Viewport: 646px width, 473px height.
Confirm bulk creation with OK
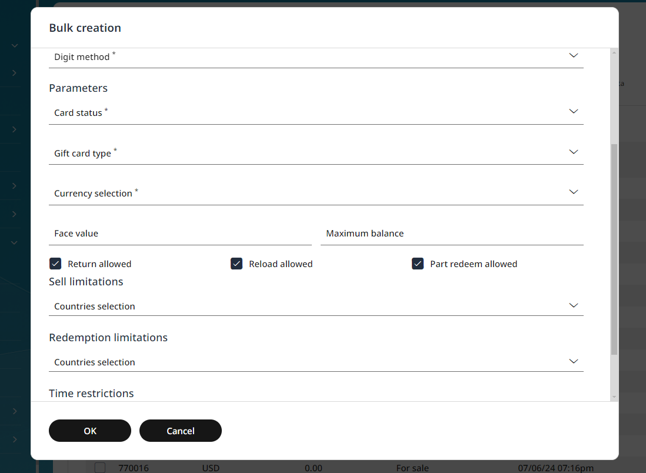point(90,431)
